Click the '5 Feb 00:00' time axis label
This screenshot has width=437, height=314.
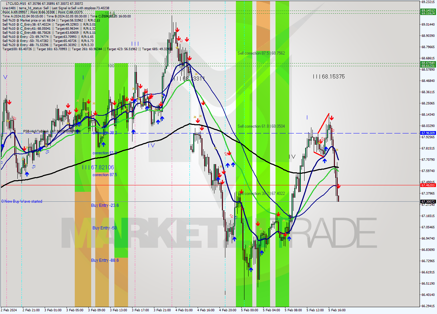250,310
